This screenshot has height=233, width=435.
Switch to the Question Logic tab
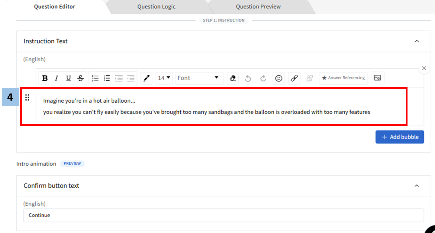(156, 7)
